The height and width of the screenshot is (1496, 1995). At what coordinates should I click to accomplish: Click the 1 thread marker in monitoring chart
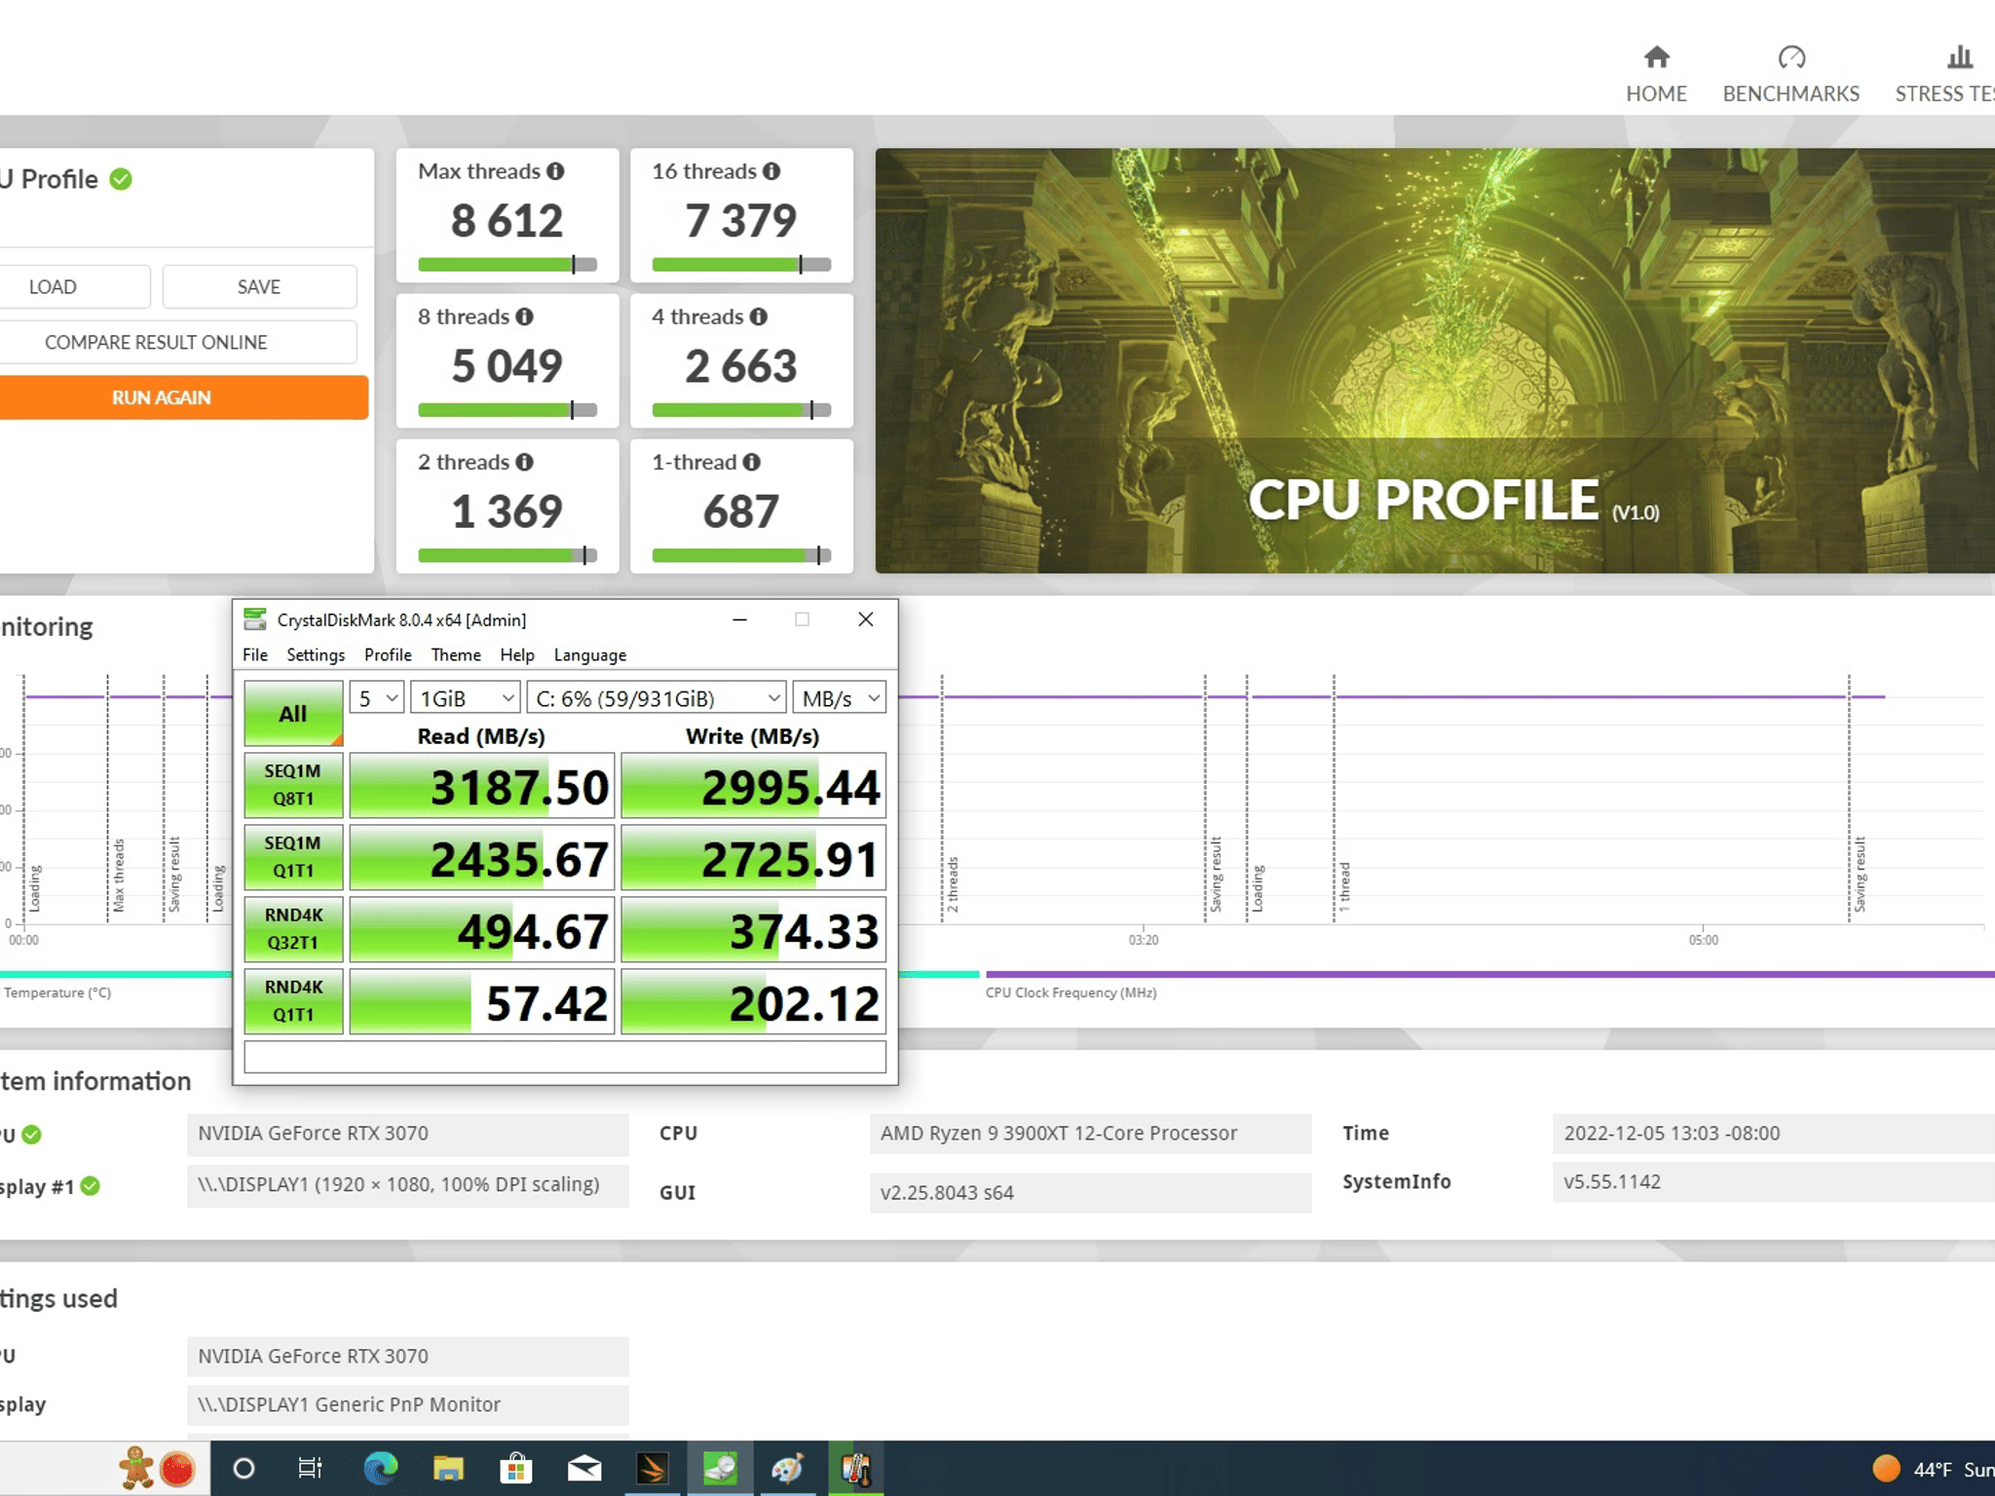click(1344, 887)
